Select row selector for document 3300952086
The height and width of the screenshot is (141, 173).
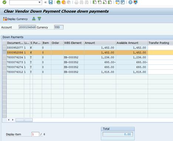pyautogui.click(x=4, y=52)
